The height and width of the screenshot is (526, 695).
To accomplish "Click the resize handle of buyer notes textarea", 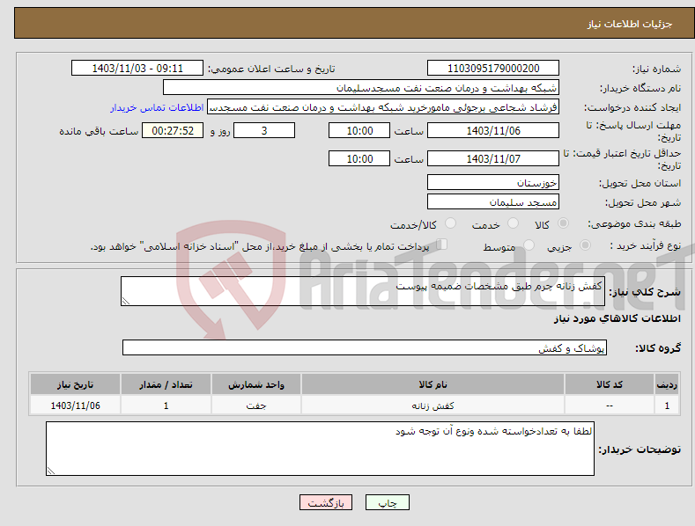I will point(51,471).
